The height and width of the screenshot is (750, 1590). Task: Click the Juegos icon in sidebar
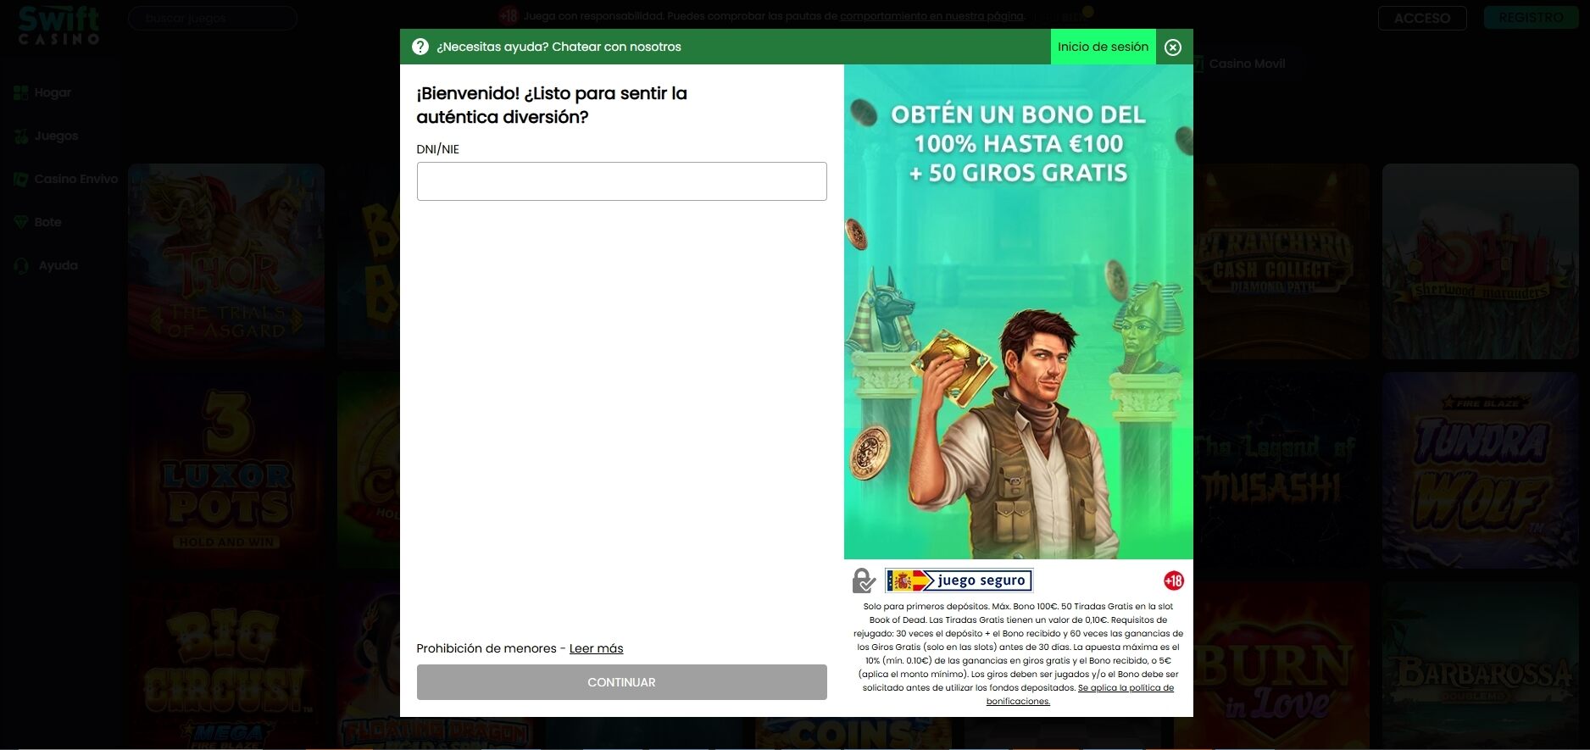[21, 136]
